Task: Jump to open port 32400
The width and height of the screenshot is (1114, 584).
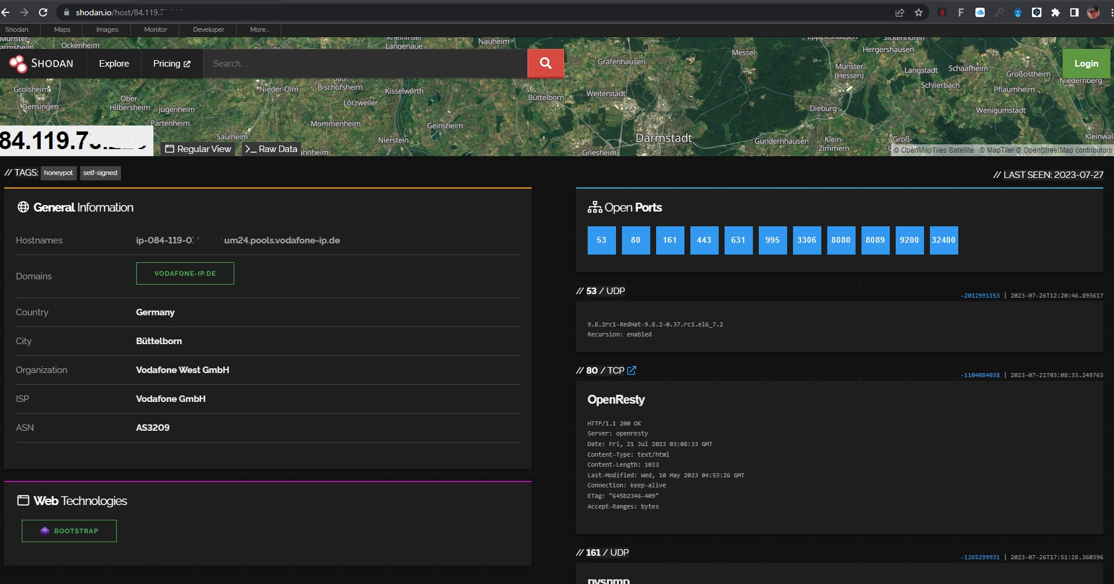Action: click(x=943, y=240)
